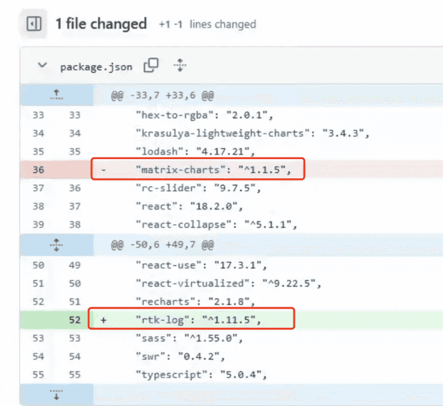Expand lines above line 33

tap(57, 95)
